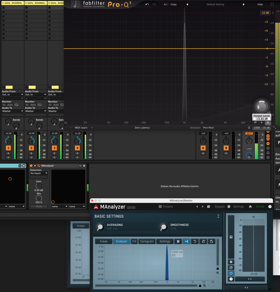Click the meter panel help question mark

231,279
